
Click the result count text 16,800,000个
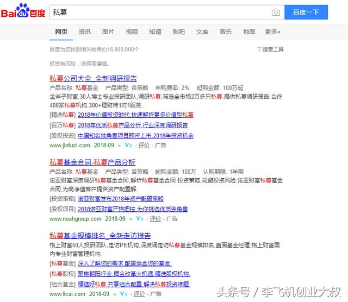click(x=123, y=49)
